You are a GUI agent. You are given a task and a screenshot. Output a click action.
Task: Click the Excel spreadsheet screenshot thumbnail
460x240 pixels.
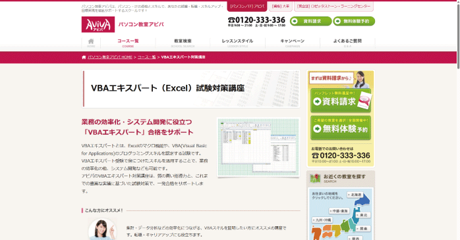(x=258, y=147)
